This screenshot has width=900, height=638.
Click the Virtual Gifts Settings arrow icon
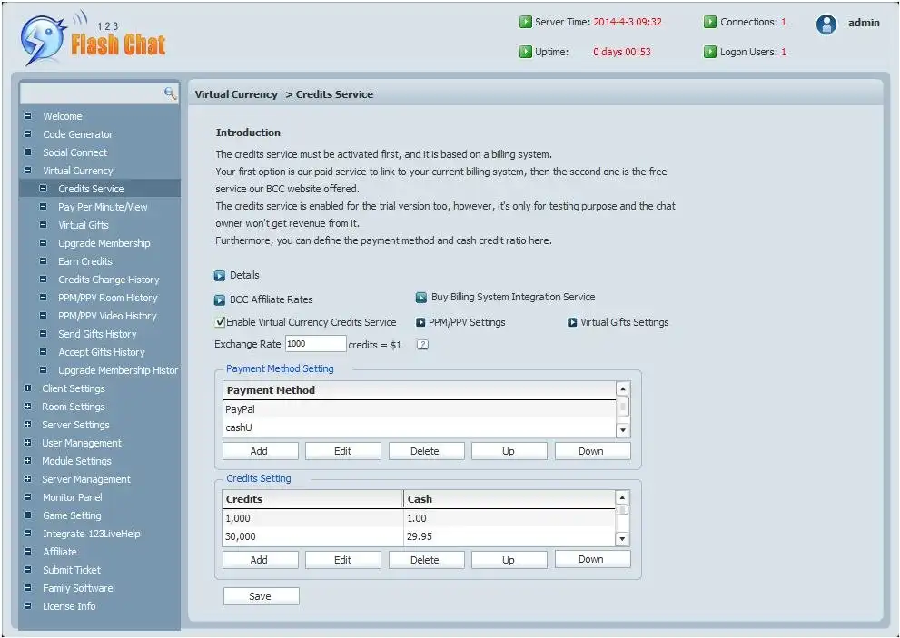pos(571,322)
